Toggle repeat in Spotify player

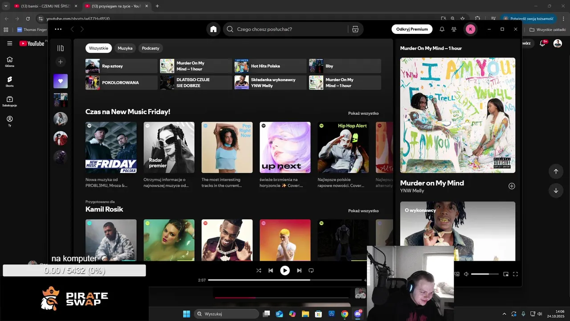311,270
